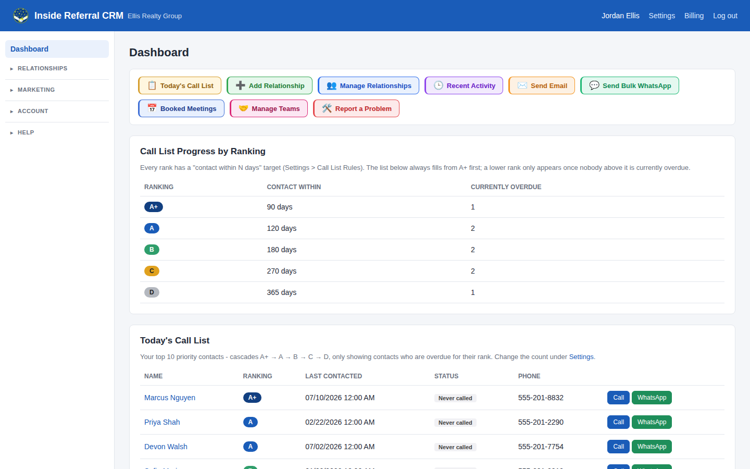The width and height of the screenshot is (750, 469).
Task: Click the envelope icon on Send Email
Action: click(x=522, y=85)
